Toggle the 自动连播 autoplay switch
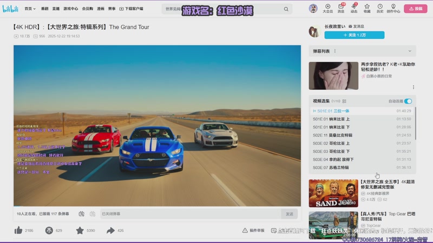The image size is (433, 243). [408, 101]
